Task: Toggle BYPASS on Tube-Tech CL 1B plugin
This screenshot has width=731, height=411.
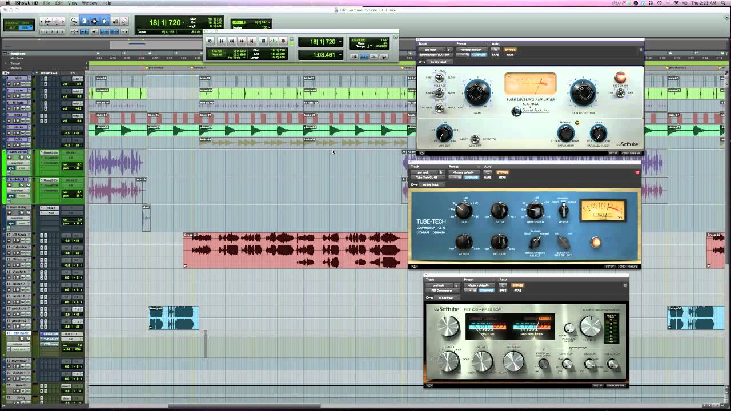Action: tap(503, 172)
